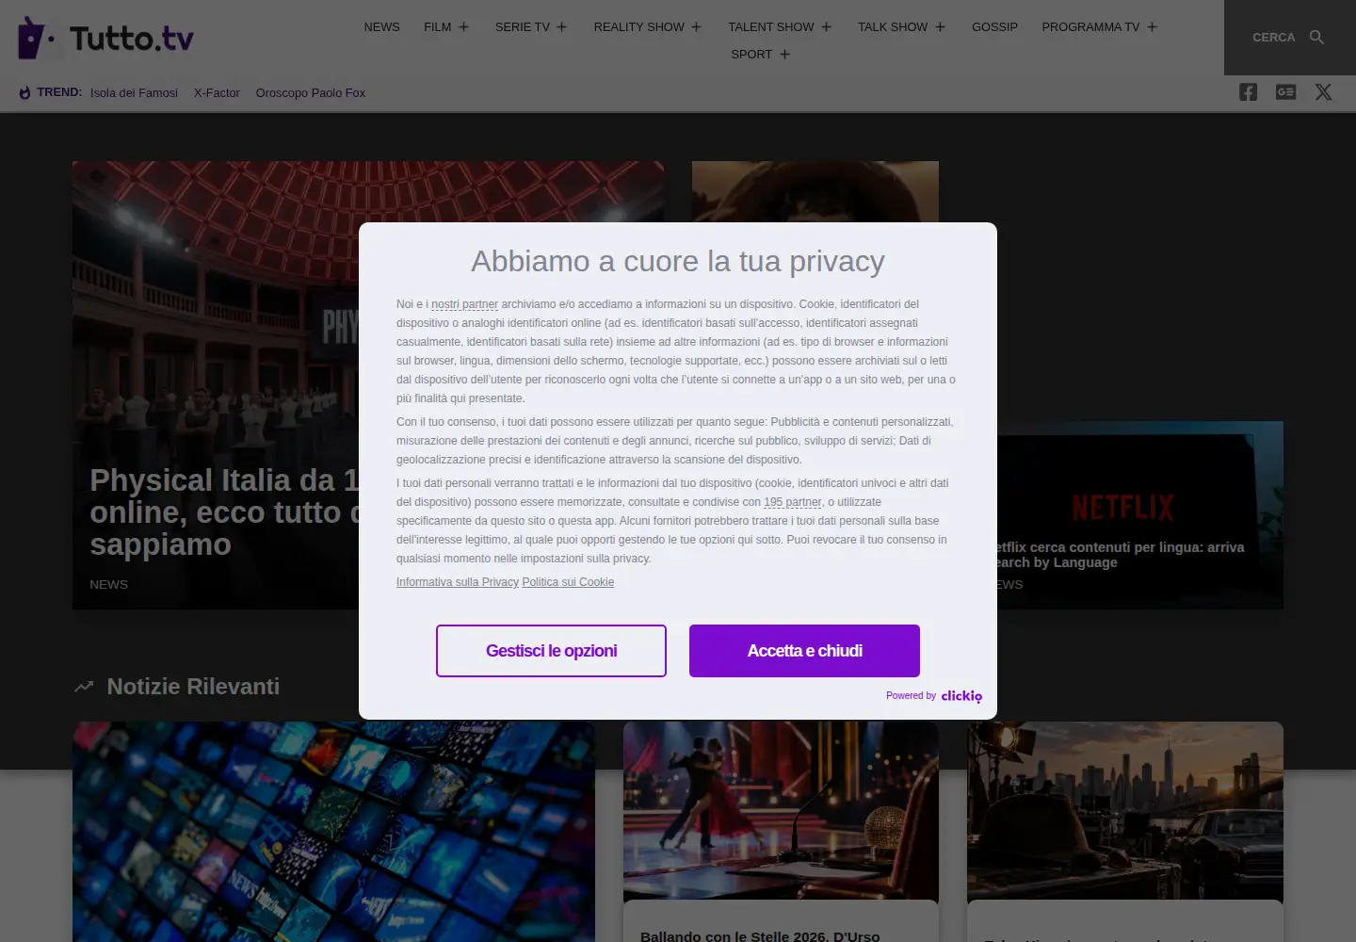Expand the PROGRAMMA TV submenu plus

pos(1152,27)
